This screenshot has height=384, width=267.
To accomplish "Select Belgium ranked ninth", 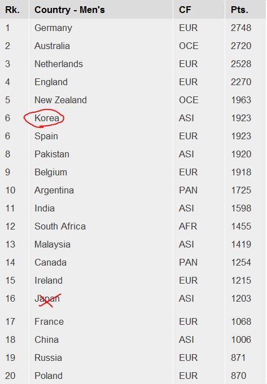I will point(51,172).
